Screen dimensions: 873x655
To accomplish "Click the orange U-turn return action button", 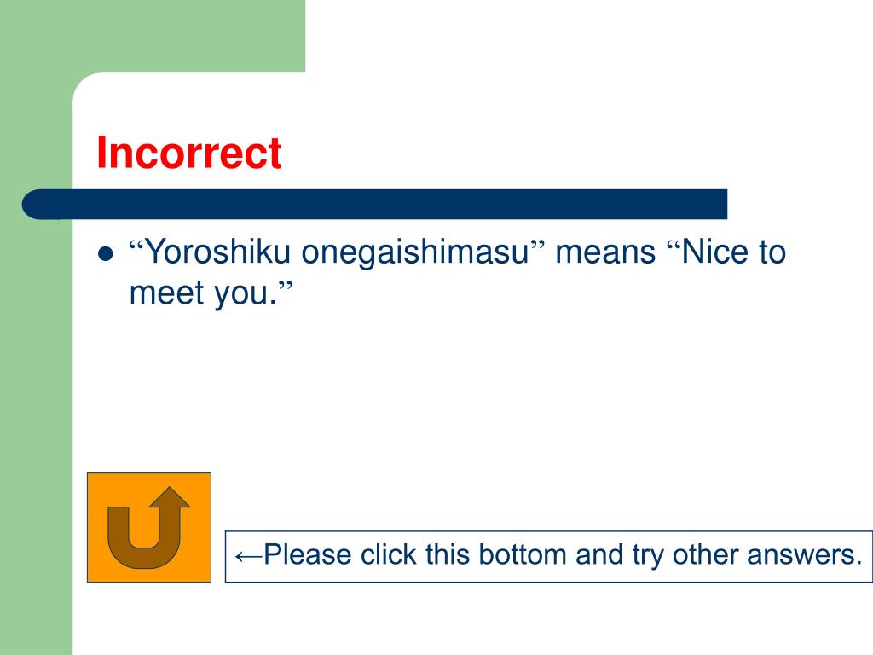I will (x=149, y=527).
